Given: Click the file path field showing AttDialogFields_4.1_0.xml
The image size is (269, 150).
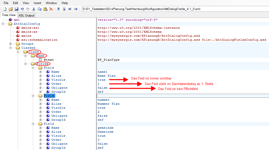Looking at the screenshot, I should (x=150, y=8).
